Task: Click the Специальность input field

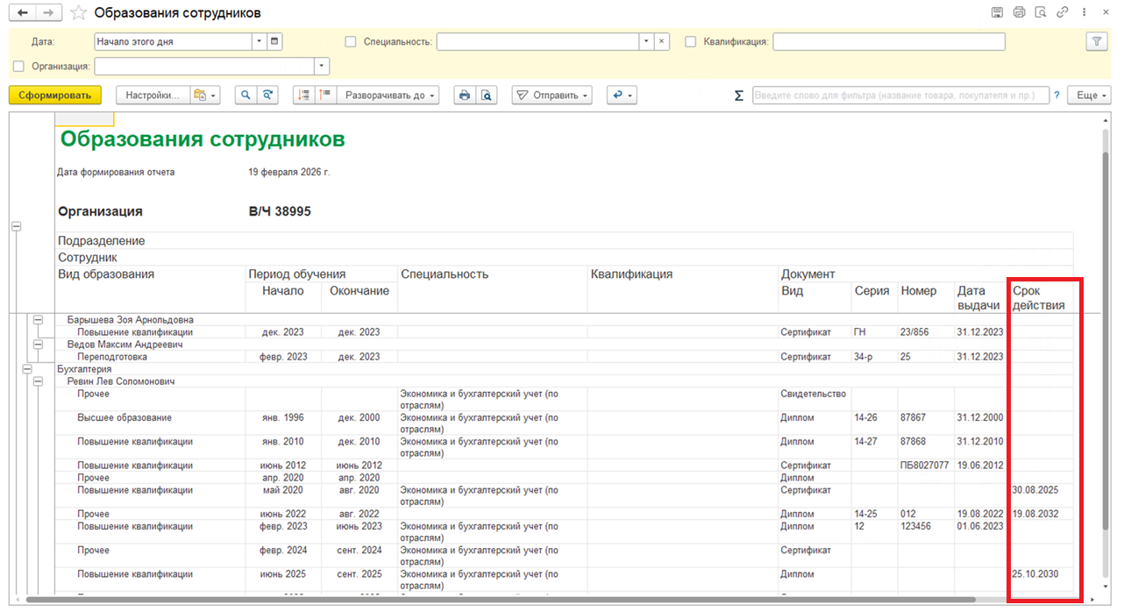Action: point(538,41)
